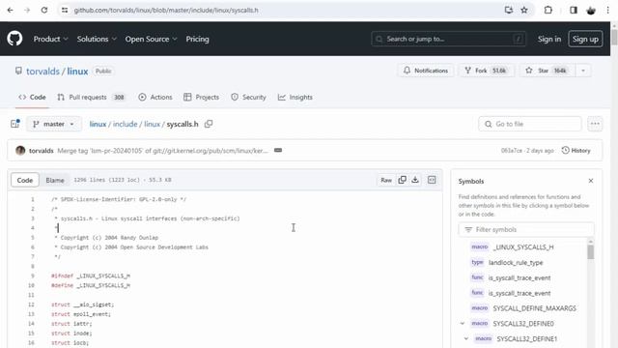Click the Sign up button
The width and height of the screenshot is (618, 348).
585,39
